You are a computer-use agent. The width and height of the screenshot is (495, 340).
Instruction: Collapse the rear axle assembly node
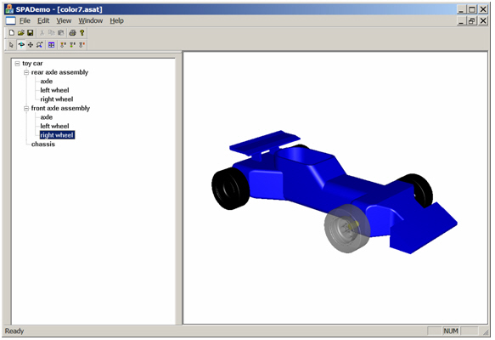pos(26,72)
